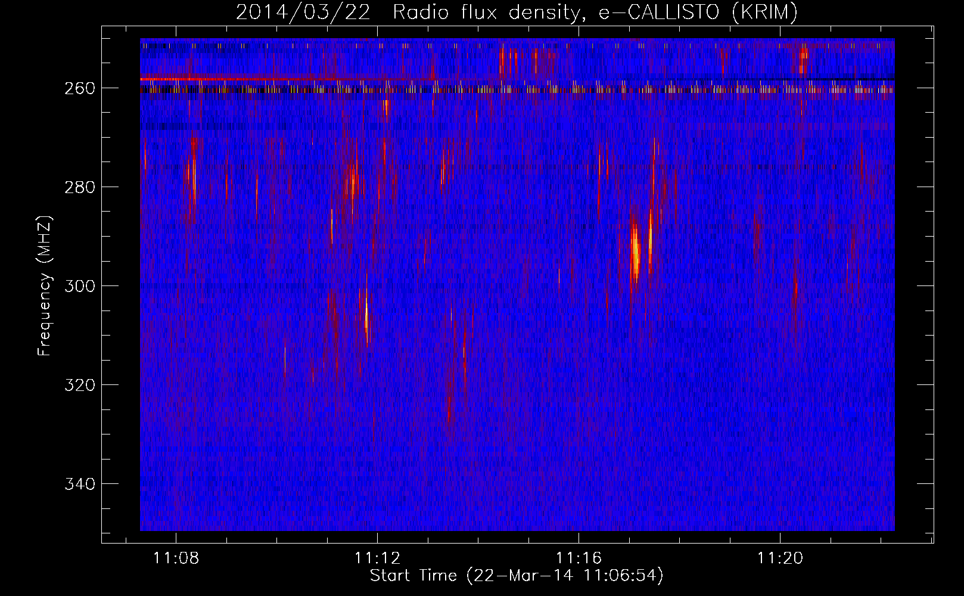Click the 'Frequency (MHZ)' axis label
964x596 pixels.
pos(45,286)
